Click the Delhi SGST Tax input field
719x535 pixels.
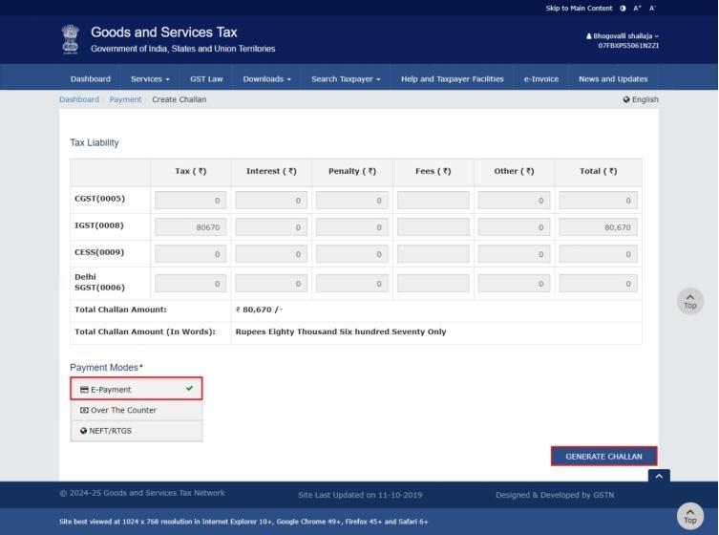(191, 284)
